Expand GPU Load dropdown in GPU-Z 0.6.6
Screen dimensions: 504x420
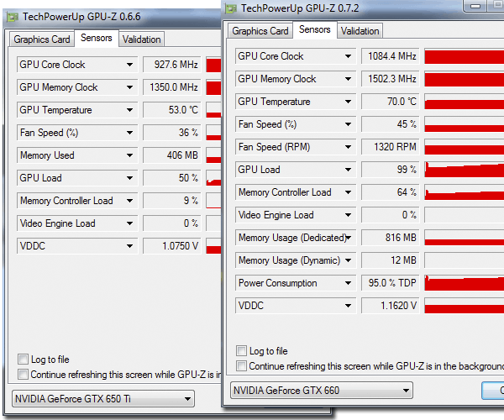click(x=129, y=178)
